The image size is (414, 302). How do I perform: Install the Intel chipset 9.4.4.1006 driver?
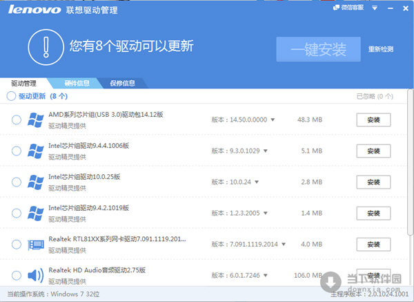[x=373, y=151]
